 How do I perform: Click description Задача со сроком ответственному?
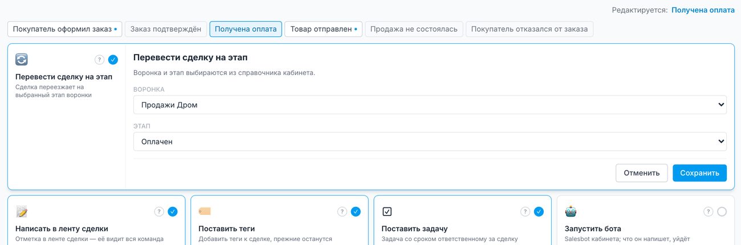[x=449, y=239]
